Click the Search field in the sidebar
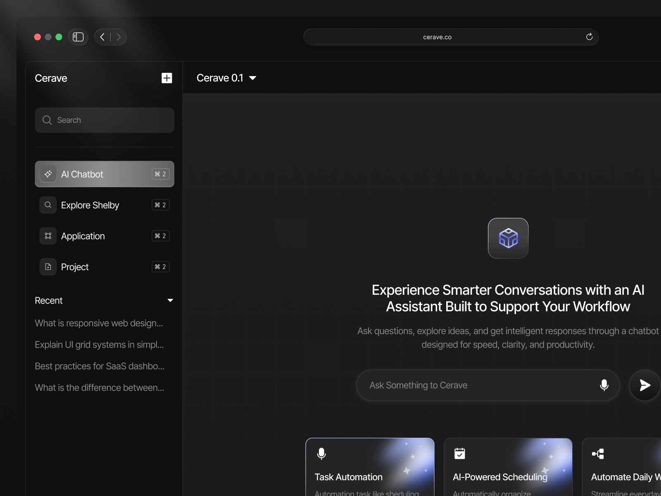661x496 pixels. (x=105, y=120)
